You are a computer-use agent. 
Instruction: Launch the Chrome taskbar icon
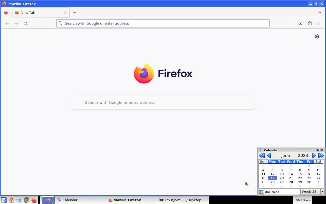(26, 200)
